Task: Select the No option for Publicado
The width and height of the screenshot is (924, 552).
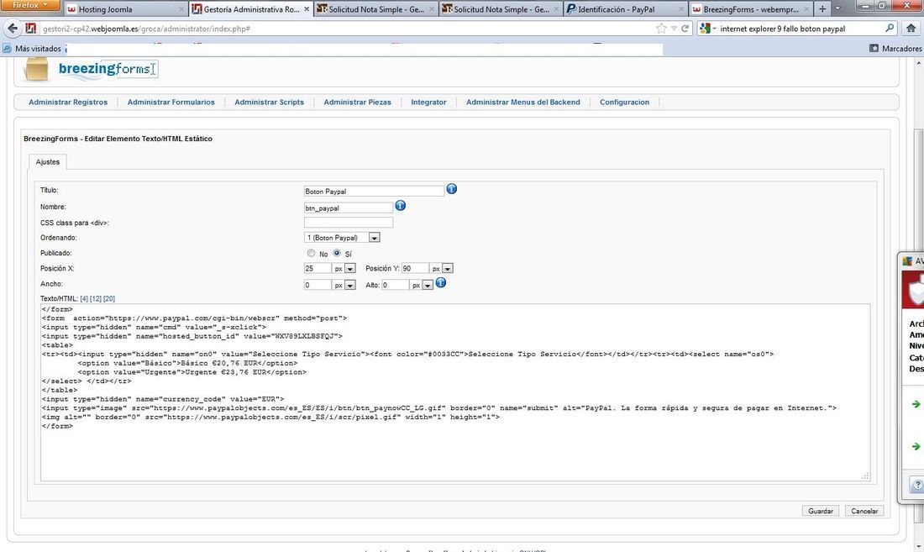Action: 311,254
